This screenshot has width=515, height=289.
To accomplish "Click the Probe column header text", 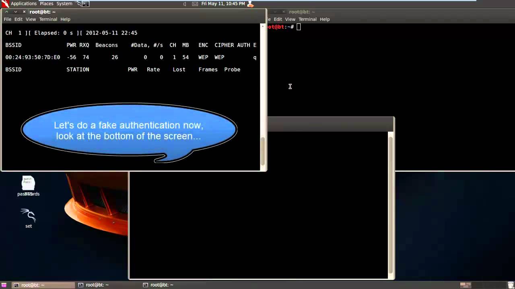I will coord(232,69).
